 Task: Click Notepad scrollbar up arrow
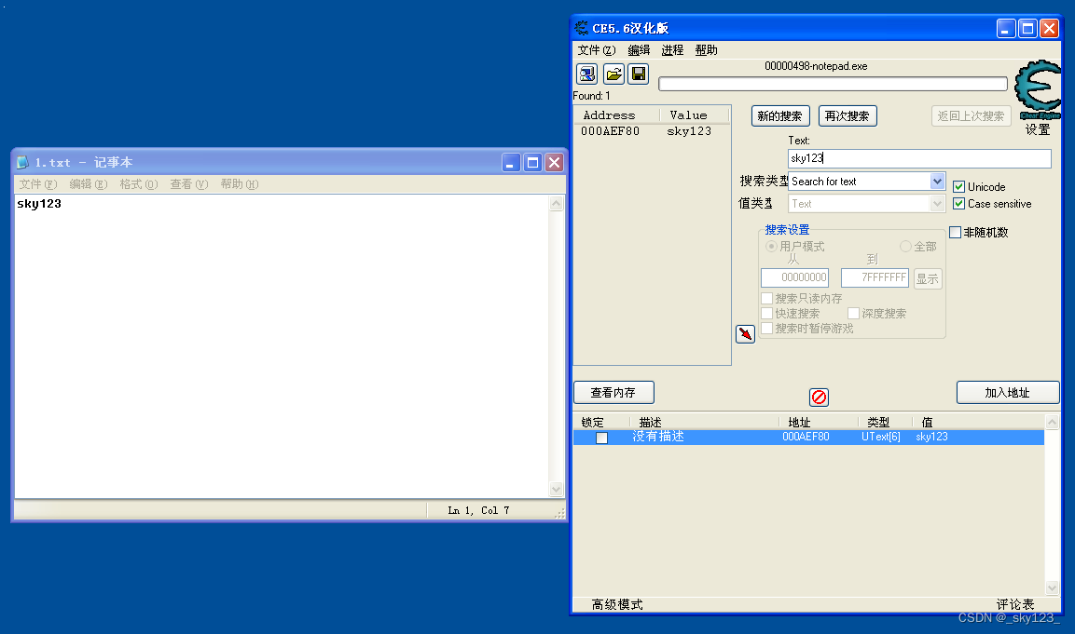click(556, 203)
